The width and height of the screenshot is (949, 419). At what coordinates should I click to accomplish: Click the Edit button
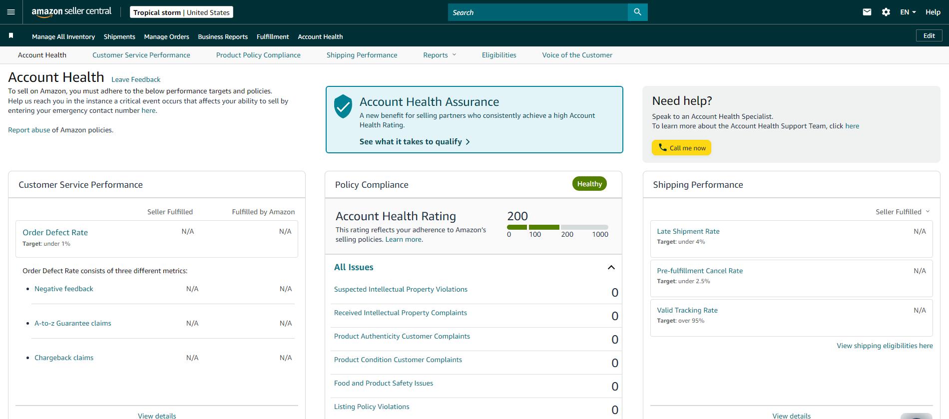point(929,35)
